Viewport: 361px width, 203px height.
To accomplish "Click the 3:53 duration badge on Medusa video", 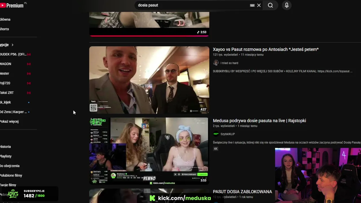I will [203, 180].
